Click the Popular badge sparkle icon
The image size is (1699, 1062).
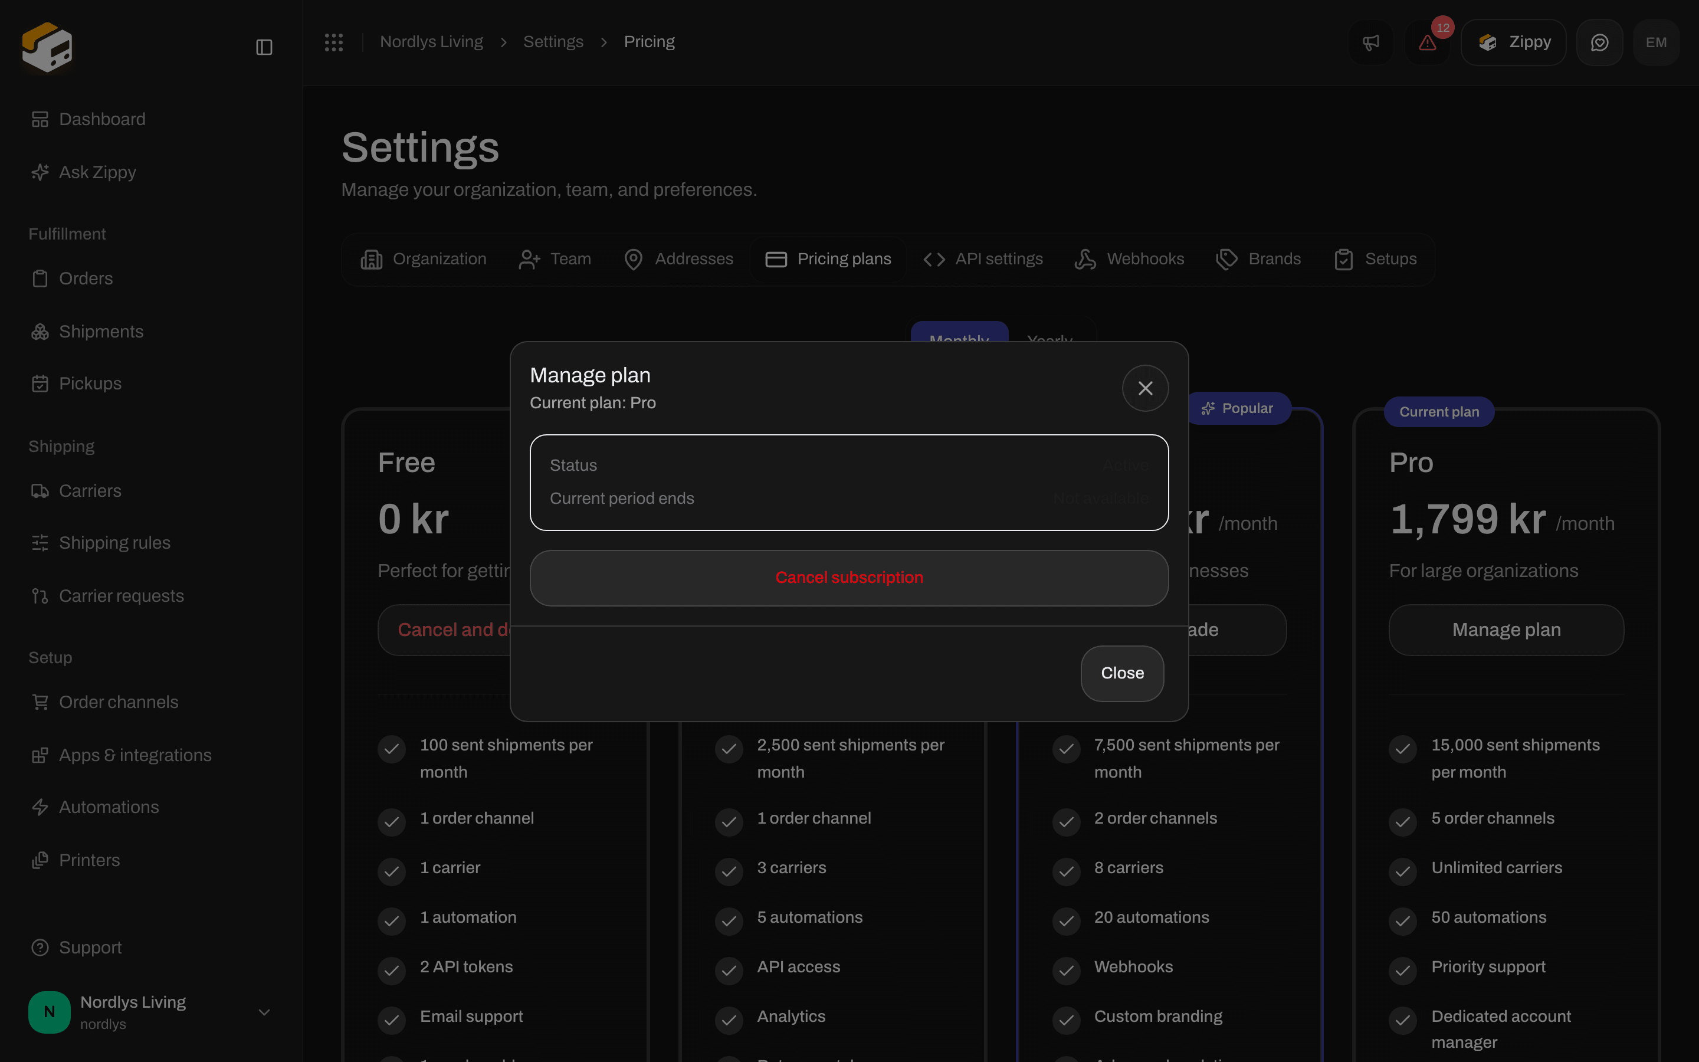click(x=1208, y=409)
